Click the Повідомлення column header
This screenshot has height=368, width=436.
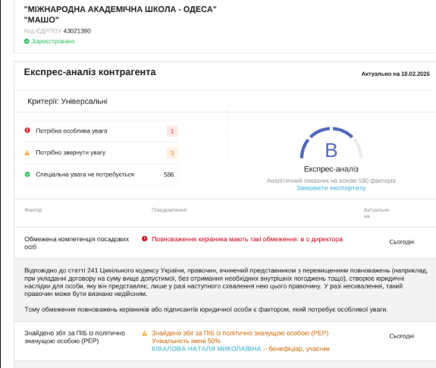click(x=169, y=210)
